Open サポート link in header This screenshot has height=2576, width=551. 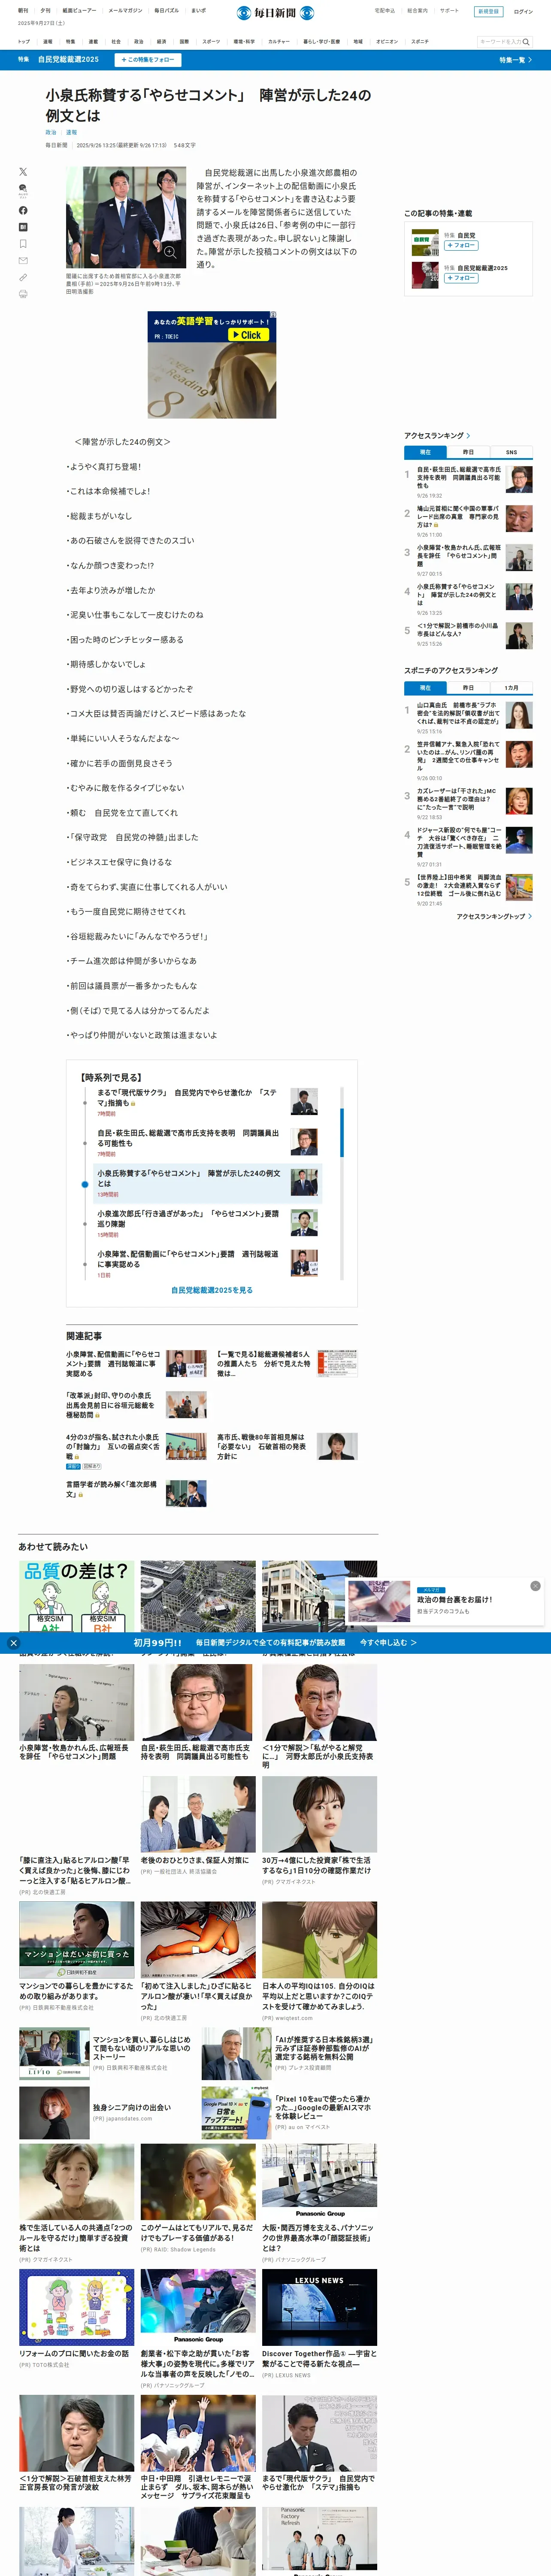pyautogui.click(x=449, y=11)
